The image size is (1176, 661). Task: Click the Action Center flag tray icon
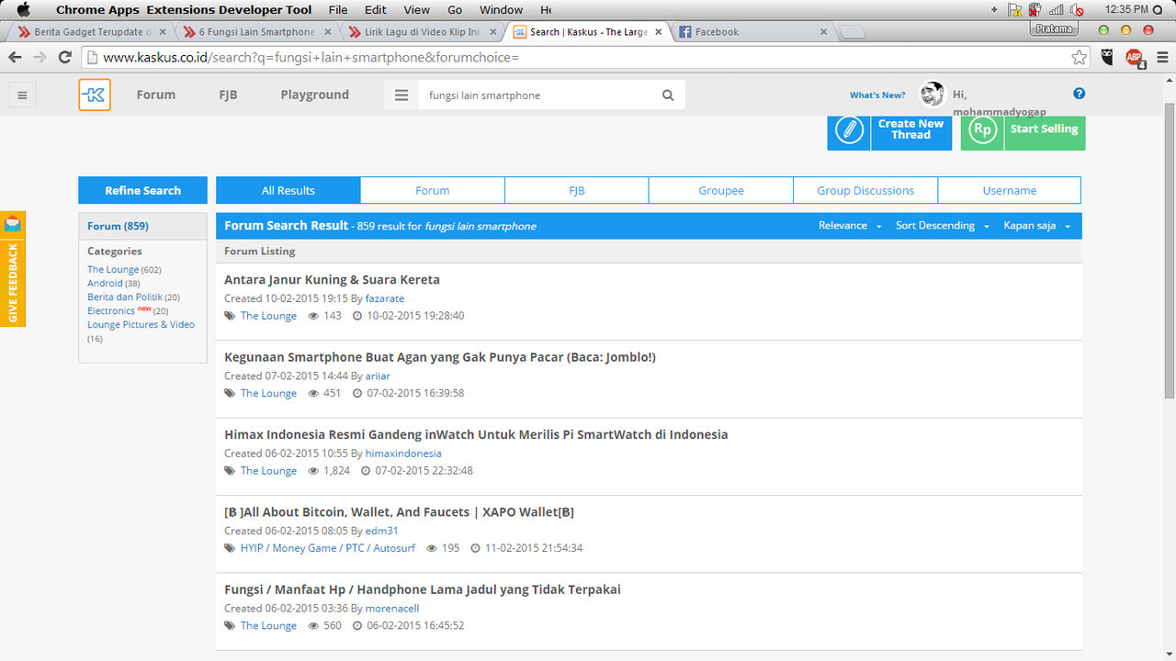(x=1014, y=10)
